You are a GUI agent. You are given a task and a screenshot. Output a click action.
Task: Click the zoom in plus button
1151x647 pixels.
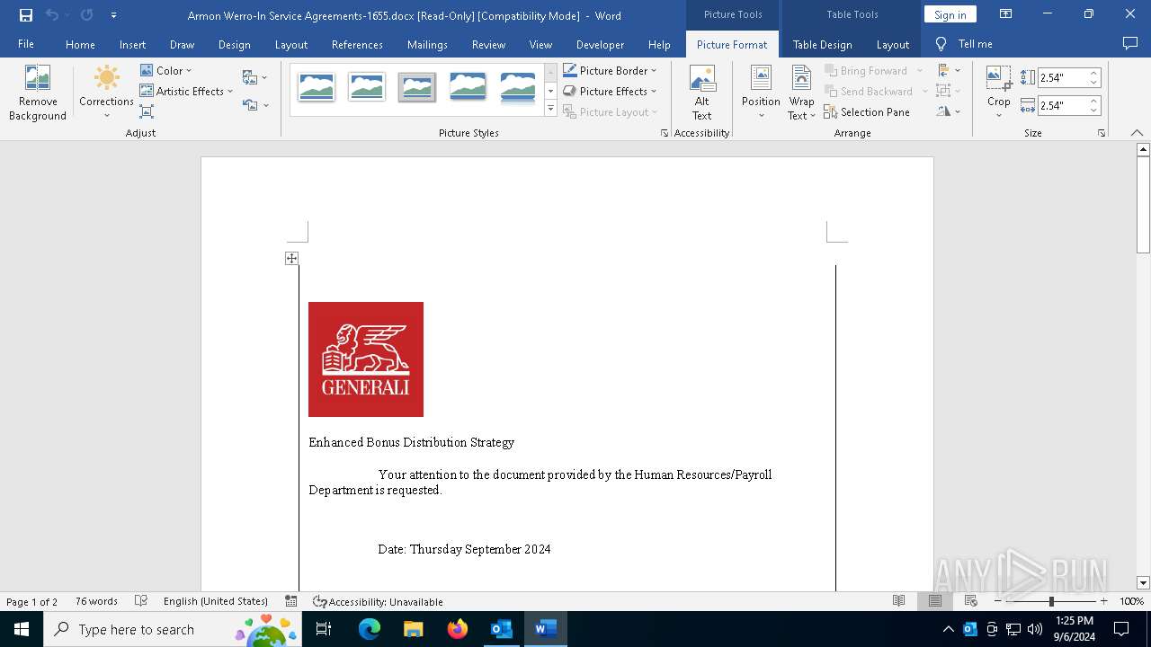1103,601
